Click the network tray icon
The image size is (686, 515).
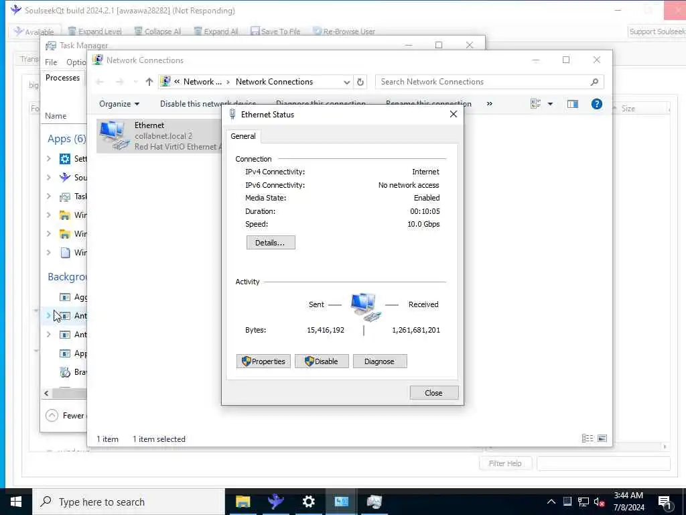tap(584, 502)
